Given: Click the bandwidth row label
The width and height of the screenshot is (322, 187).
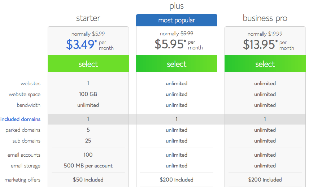Looking at the screenshot, I should (29, 105).
